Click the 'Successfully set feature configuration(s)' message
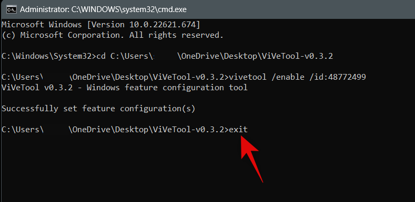415x202 pixels. click(x=98, y=109)
